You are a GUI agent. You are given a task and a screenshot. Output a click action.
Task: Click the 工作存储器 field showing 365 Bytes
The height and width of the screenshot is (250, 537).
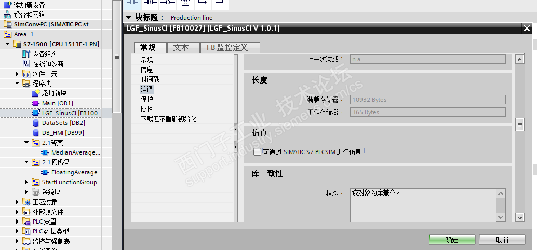(428, 112)
